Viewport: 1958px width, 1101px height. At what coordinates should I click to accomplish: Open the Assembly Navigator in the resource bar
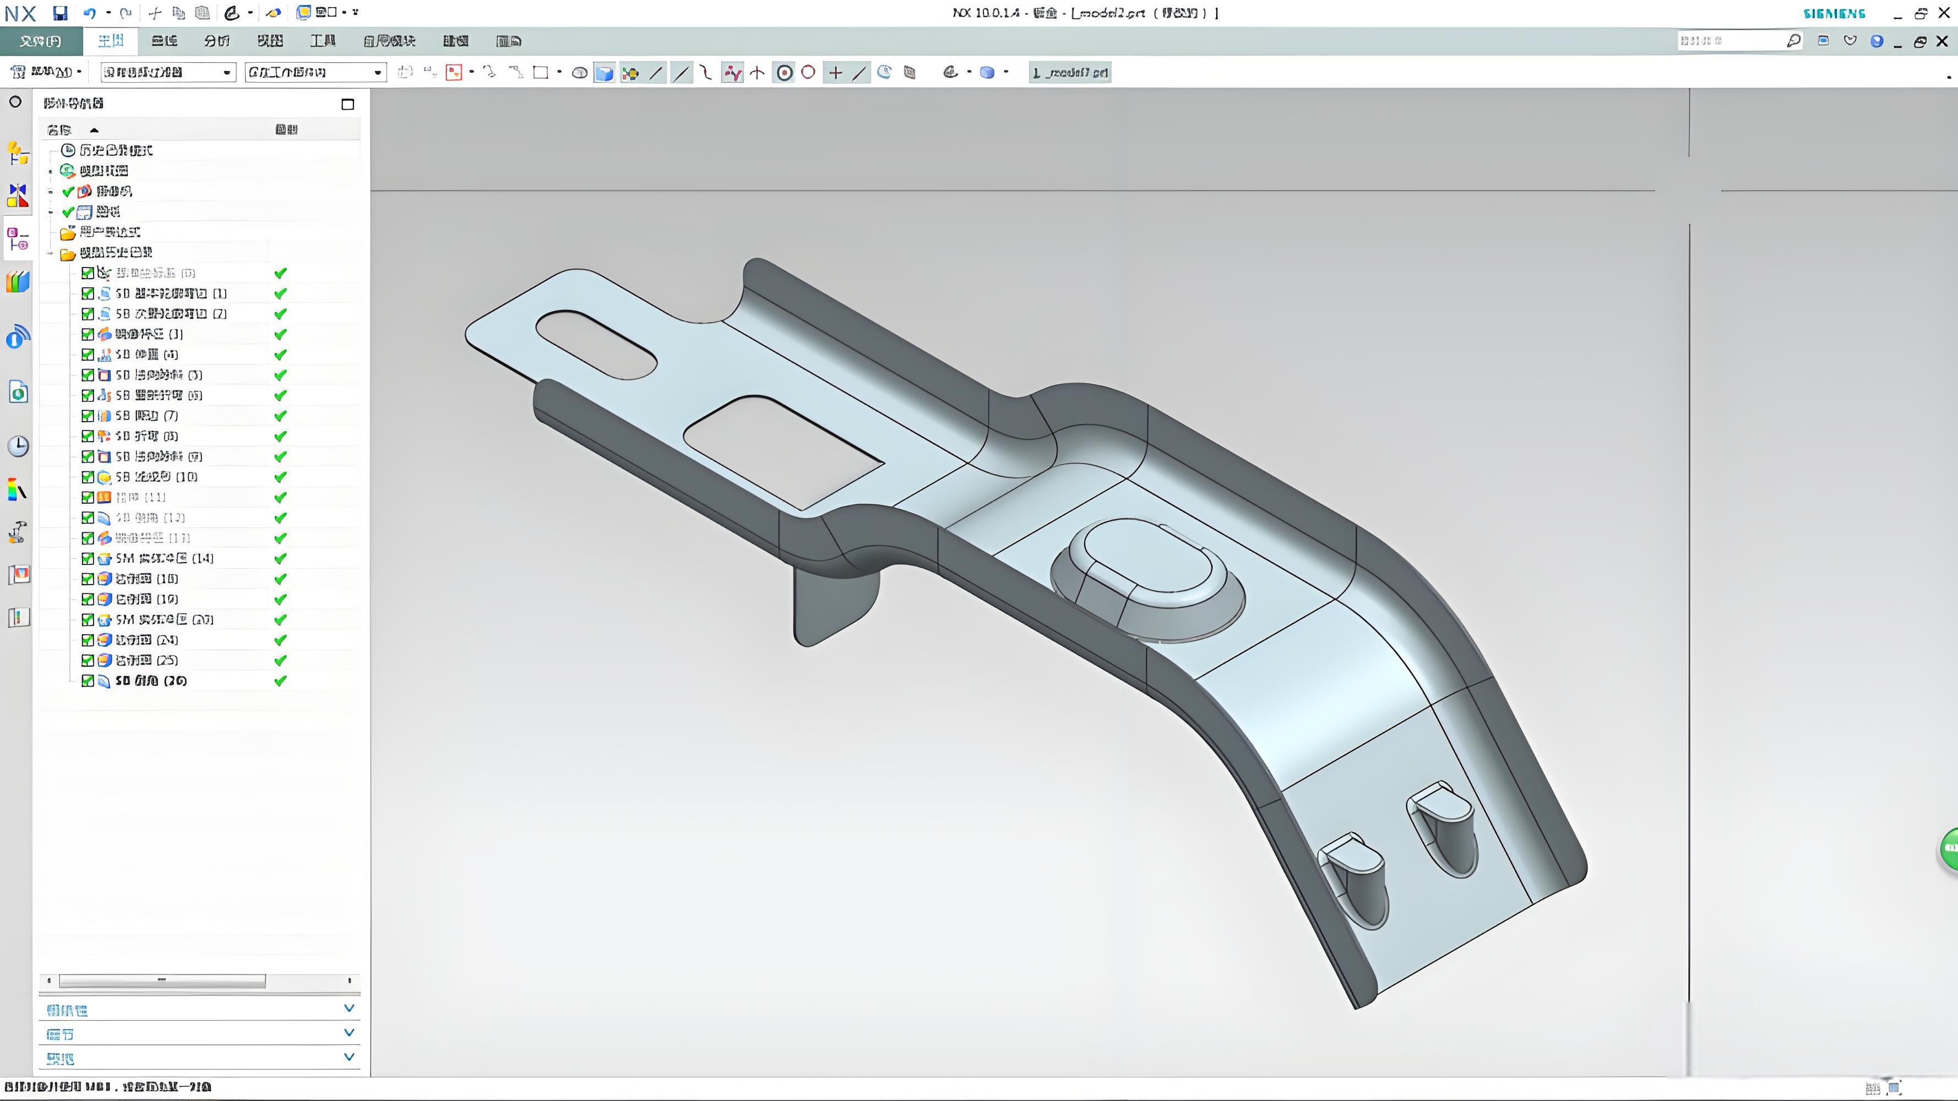pyautogui.click(x=18, y=154)
